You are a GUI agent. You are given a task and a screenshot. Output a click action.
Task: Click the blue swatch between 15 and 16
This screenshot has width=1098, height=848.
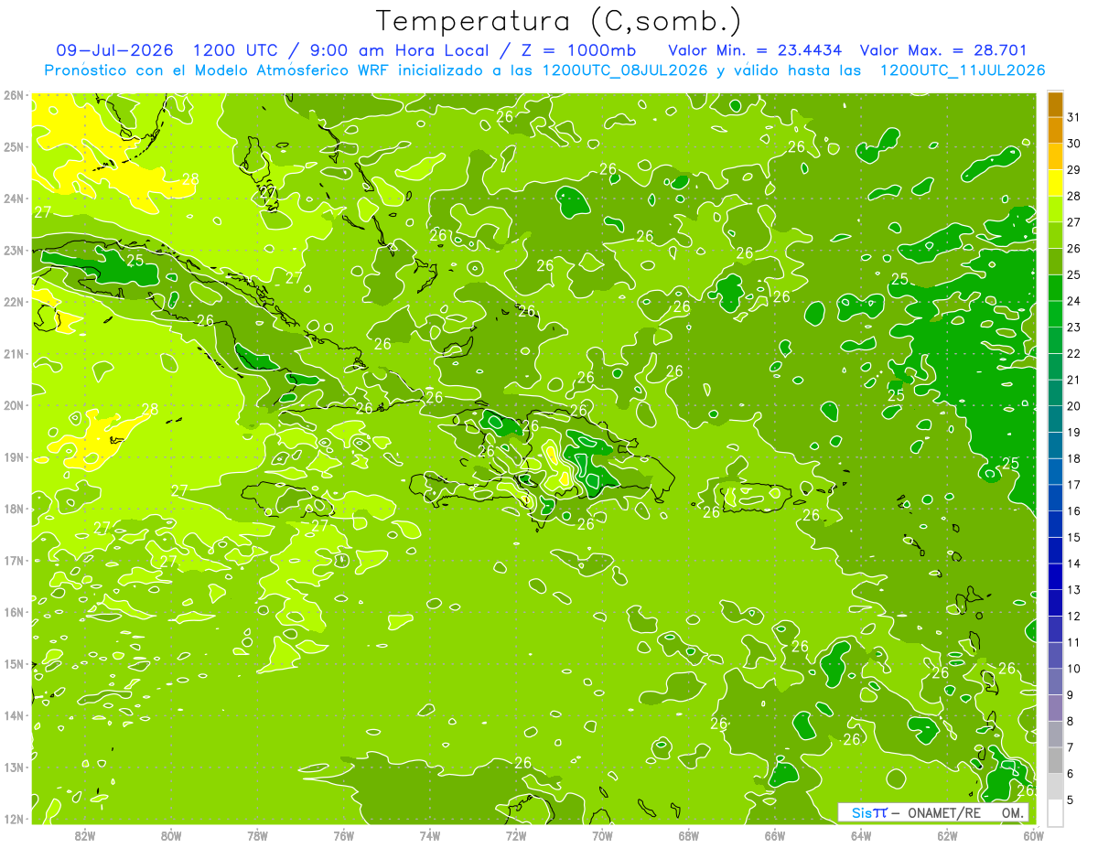coord(1055,524)
